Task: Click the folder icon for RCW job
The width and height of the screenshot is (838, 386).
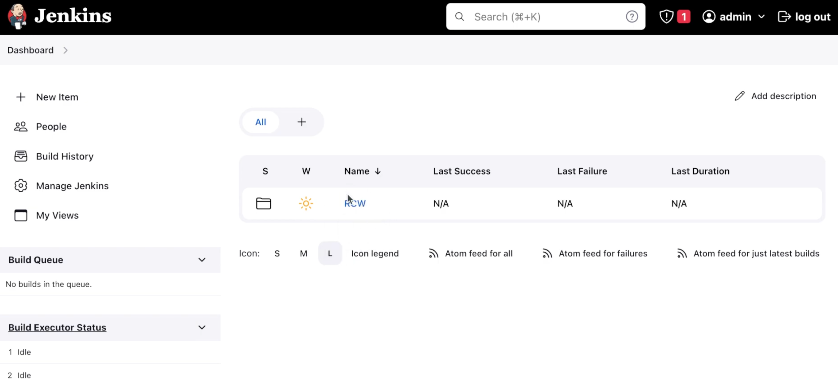Action: tap(263, 203)
